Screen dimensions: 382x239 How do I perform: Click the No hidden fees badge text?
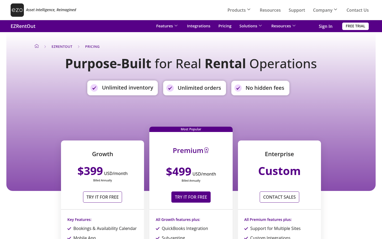(265, 88)
